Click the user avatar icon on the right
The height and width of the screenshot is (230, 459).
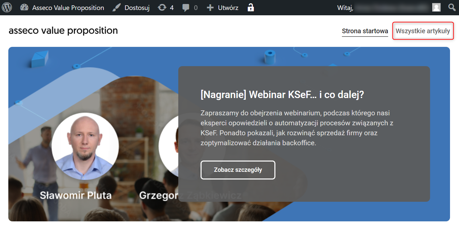click(436, 7)
